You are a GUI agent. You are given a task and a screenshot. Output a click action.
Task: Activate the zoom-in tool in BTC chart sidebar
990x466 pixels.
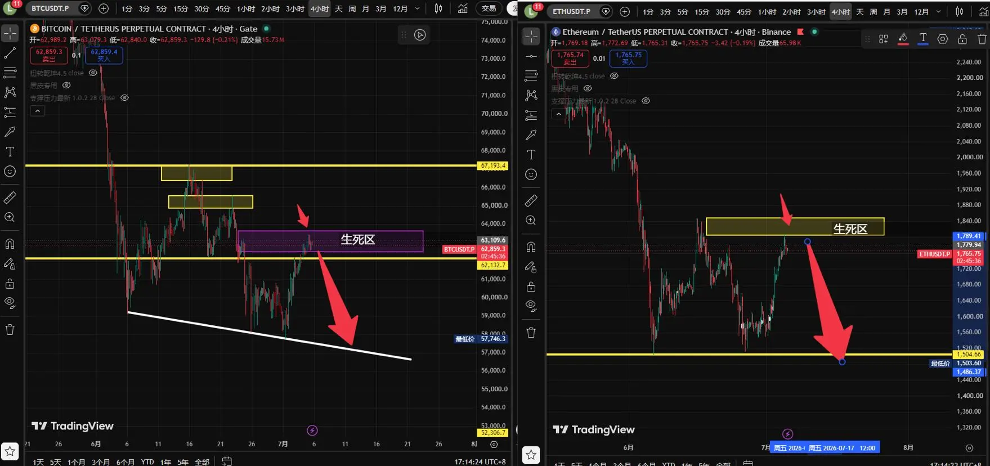point(10,217)
